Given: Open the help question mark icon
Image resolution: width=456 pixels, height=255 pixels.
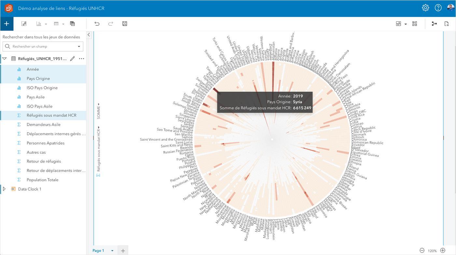Looking at the screenshot, I should [x=438, y=8].
